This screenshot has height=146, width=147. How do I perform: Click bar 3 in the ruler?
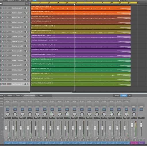pos(49,3)
